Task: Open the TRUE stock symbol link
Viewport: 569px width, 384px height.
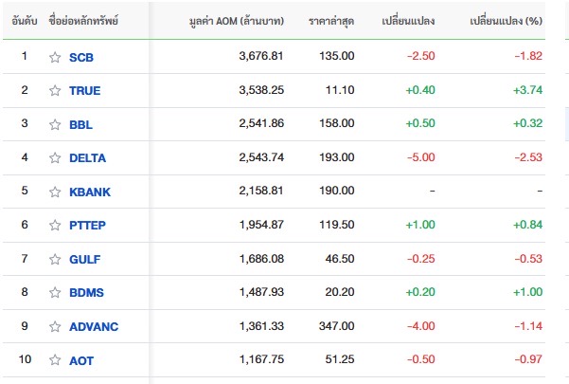Action: tap(84, 90)
